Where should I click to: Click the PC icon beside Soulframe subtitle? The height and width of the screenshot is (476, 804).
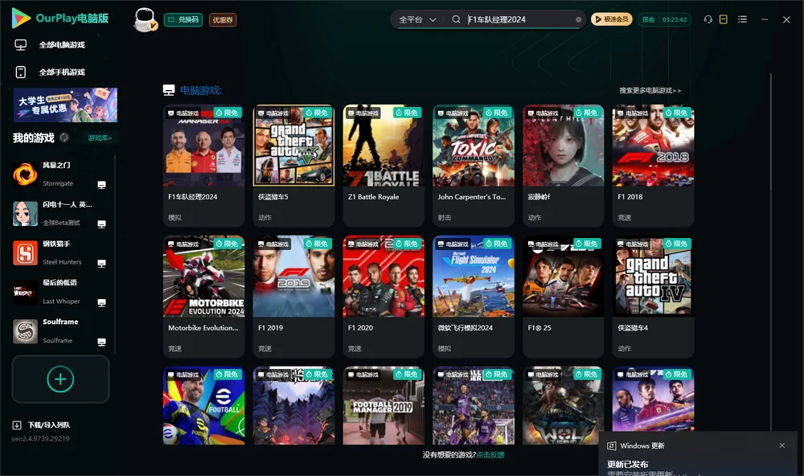(x=101, y=343)
